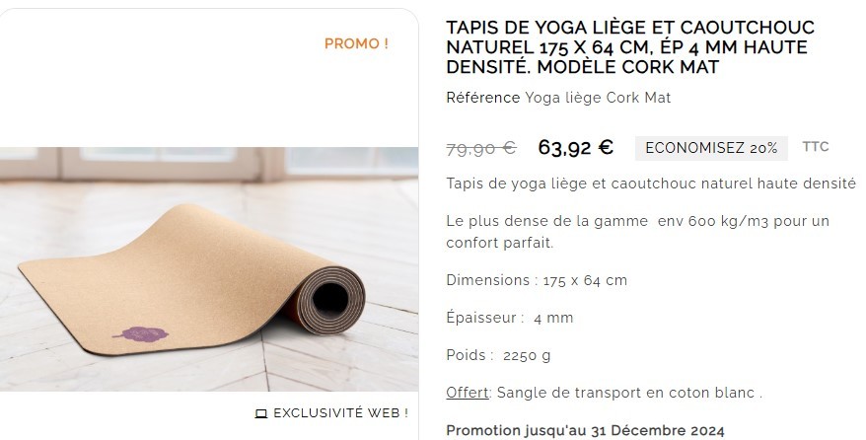866x440 pixels.
Task: Click the purple logo on the yoga mat
Action: pos(141,334)
